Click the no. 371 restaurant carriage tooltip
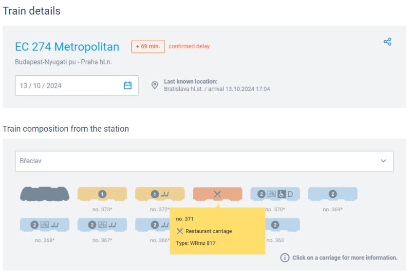 217,231
